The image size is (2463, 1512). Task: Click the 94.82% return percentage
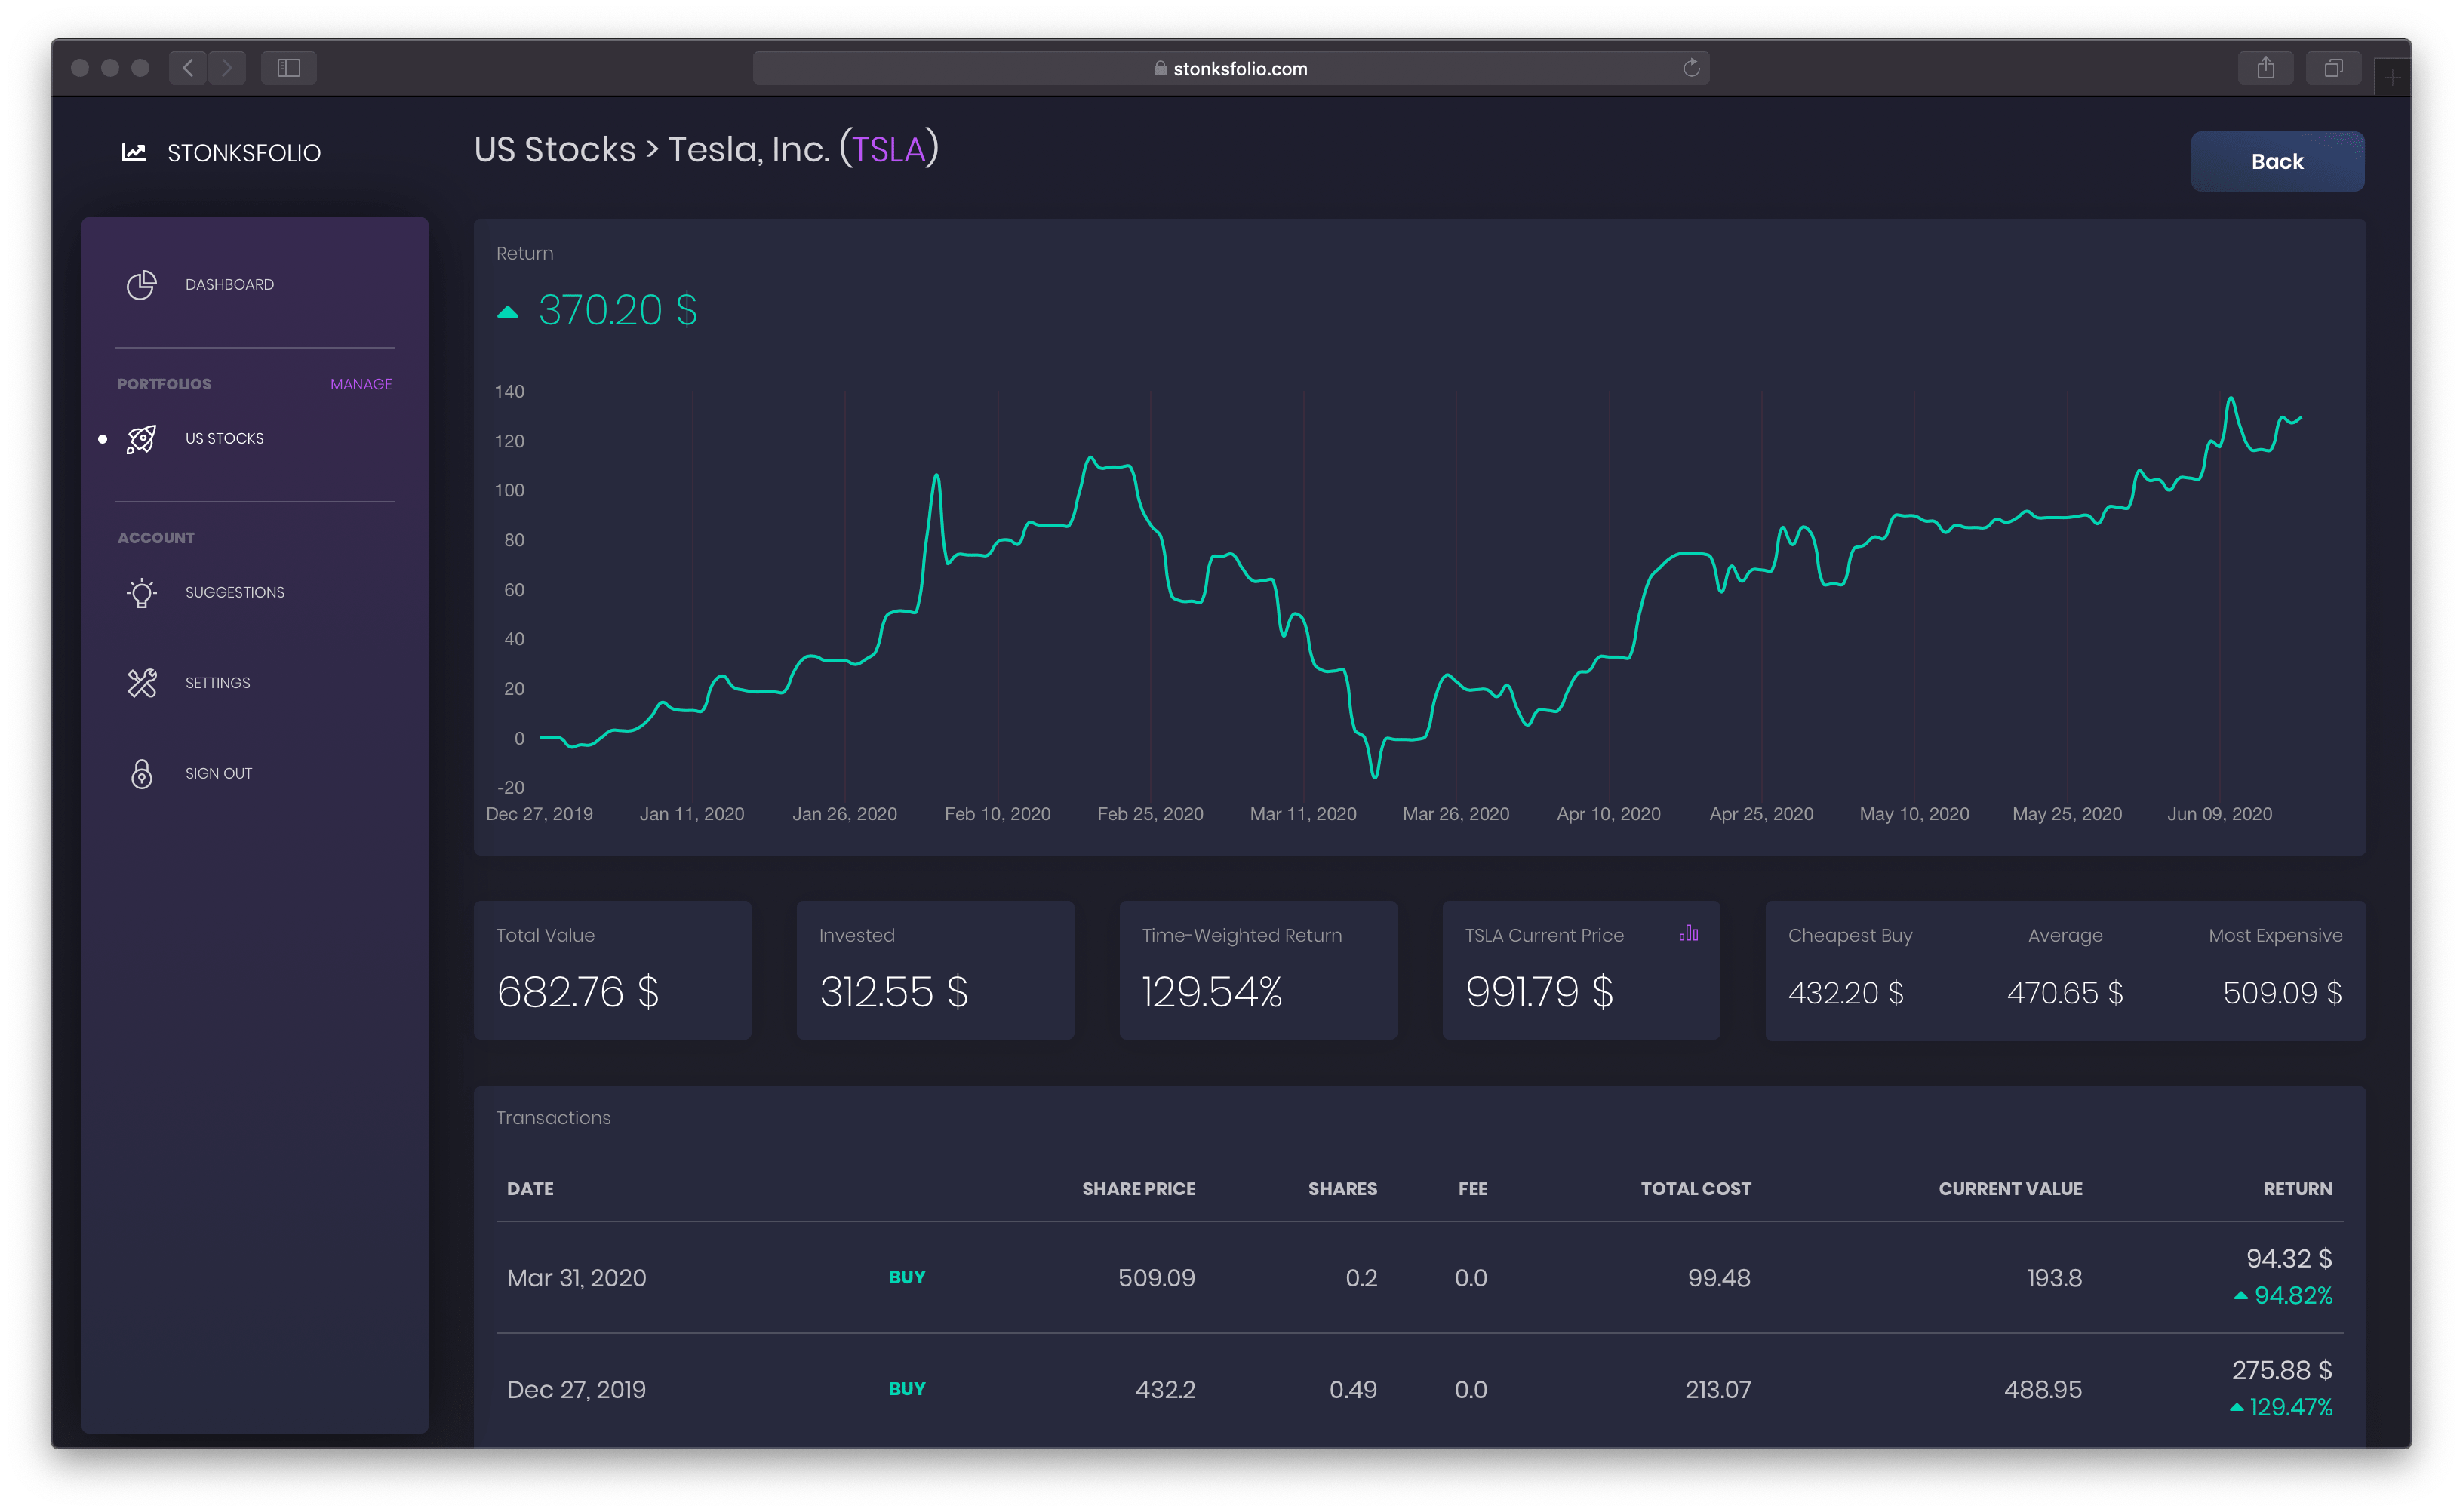point(2293,1296)
